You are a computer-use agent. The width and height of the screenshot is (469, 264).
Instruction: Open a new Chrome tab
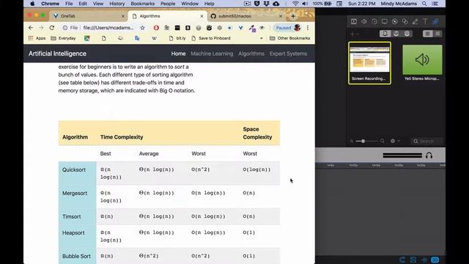293,16
